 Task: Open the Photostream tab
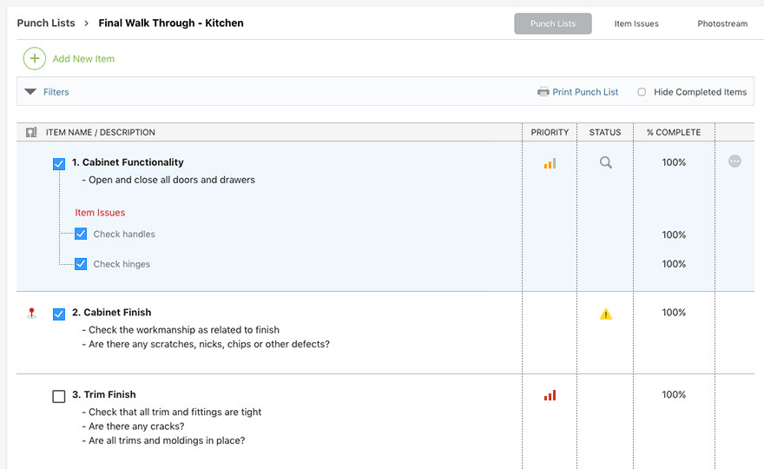coord(722,23)
